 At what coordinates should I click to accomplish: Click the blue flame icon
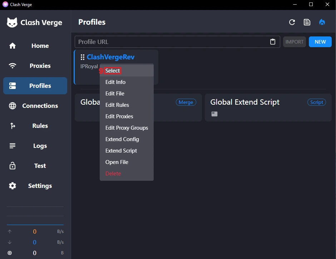[x=322, y=22]
